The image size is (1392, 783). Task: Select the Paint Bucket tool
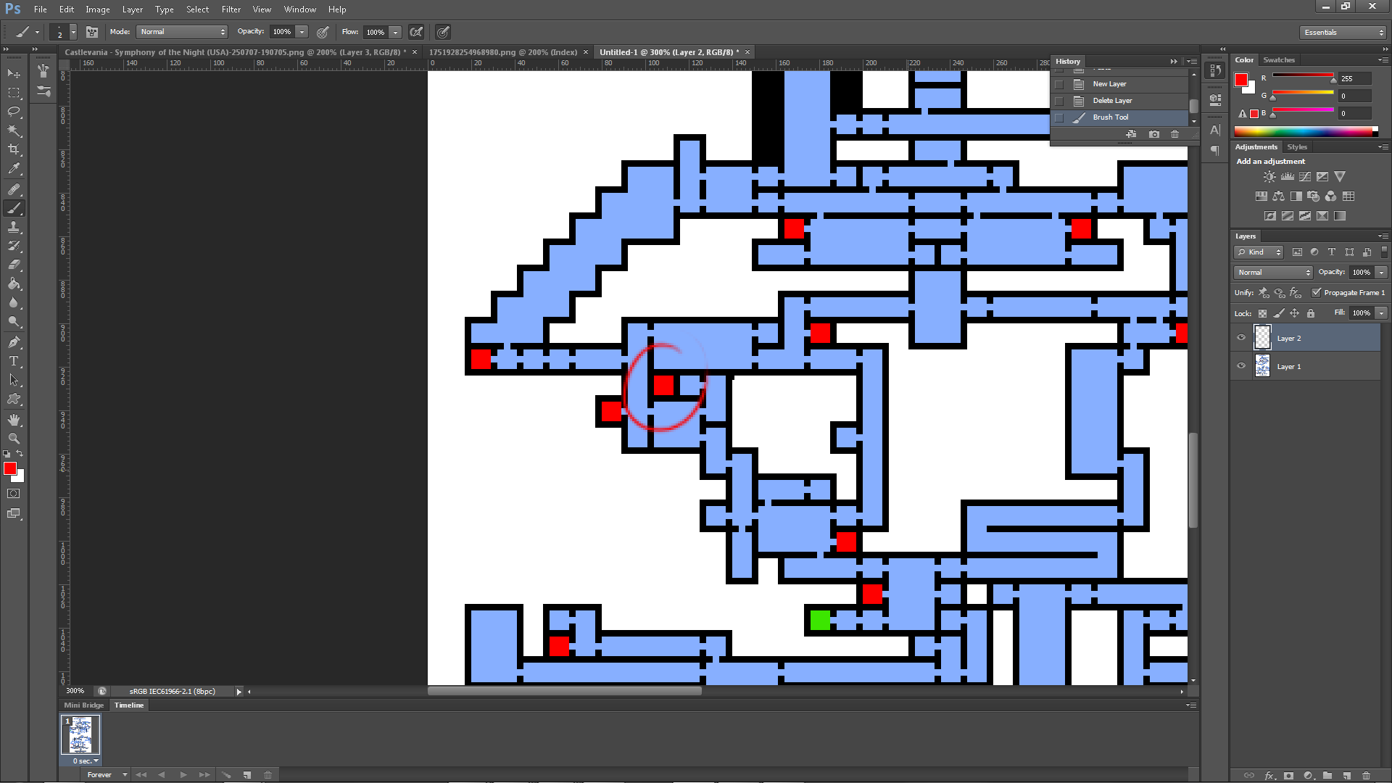[14, 283]
